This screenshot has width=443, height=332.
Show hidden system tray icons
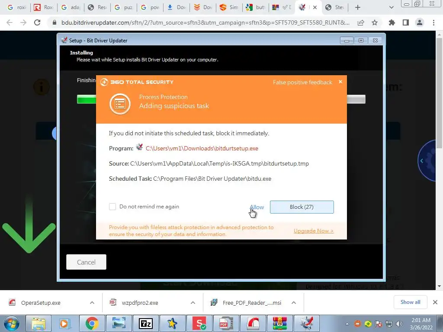(347, 324)
